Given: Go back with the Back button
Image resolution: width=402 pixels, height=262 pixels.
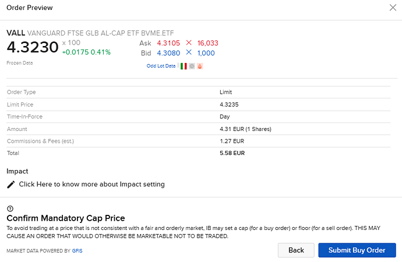Looking at the screenshot, I should pos(296,250).
